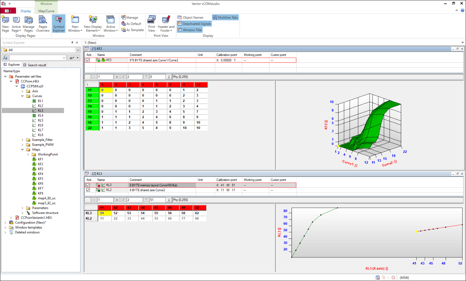
Task: Click the Deleted windows icon
Action: 11,232
